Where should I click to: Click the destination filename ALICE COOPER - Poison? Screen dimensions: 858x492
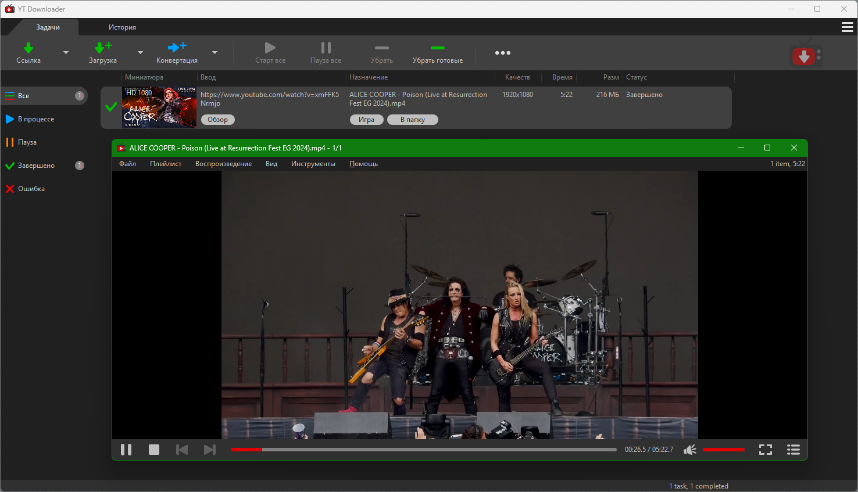pyautogui.click(x=418, y=99)
